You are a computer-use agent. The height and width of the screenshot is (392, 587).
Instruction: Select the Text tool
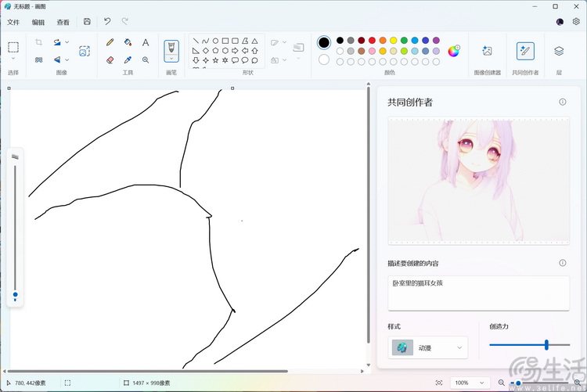[x=146, y=42]
